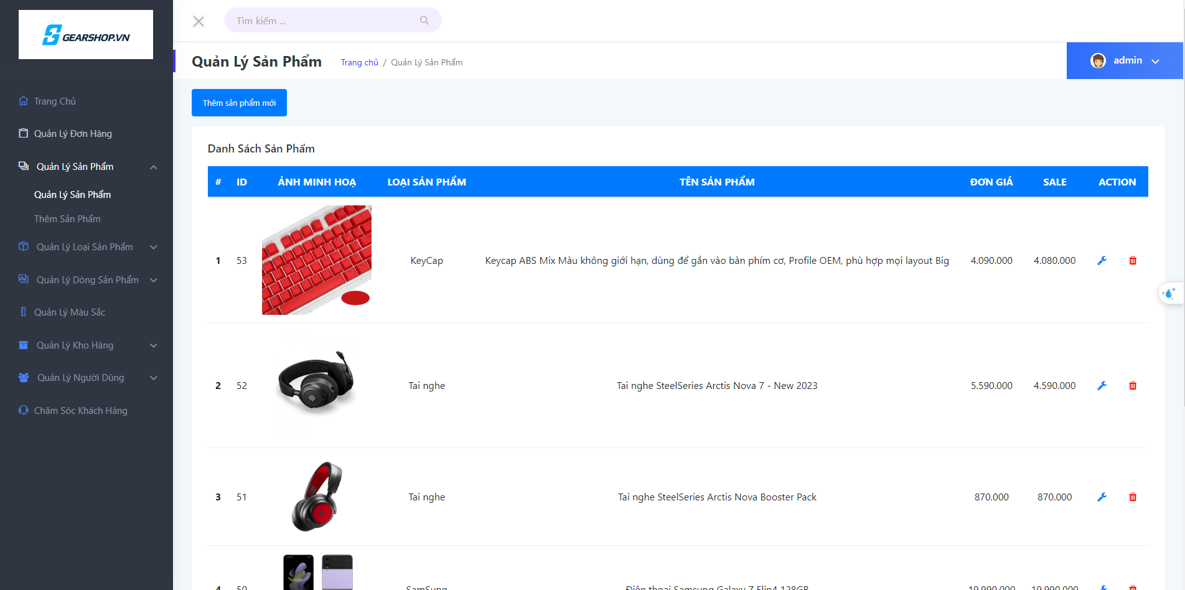Click the Thêm sản phẩm mới button
This screenshot has width=1185, height=590.
click(239, 103)
